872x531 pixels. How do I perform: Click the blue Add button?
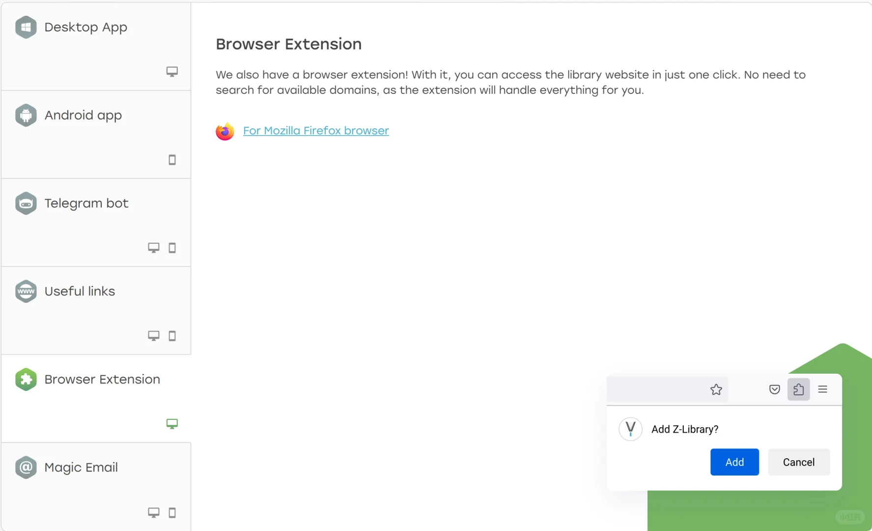[734, 462]
